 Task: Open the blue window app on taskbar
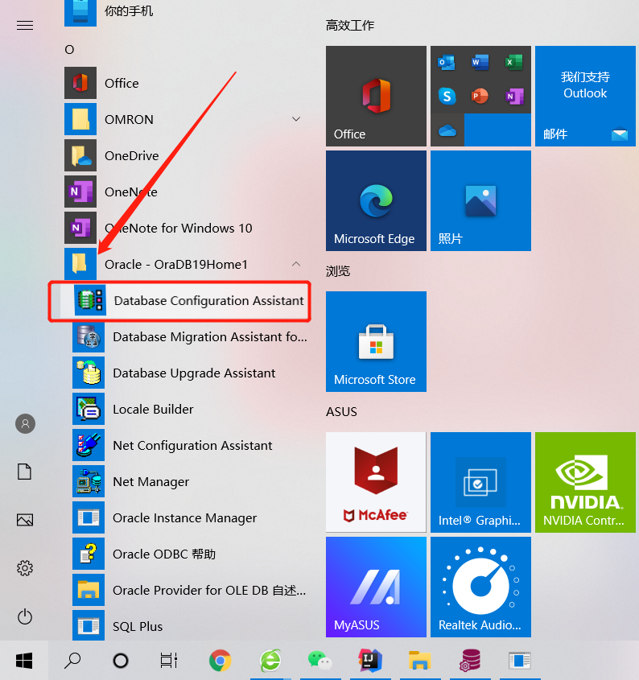[520, 661]
